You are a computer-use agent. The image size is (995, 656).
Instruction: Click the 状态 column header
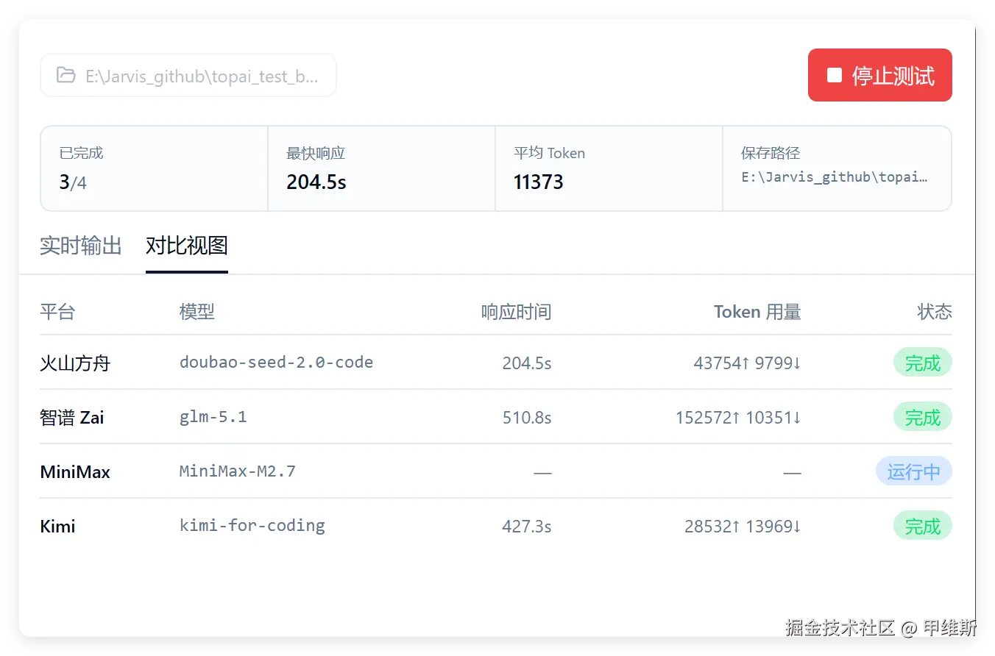[935, 312]
